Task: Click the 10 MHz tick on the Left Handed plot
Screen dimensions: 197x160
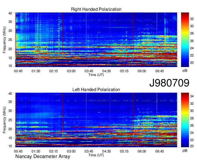Action: 10,146
